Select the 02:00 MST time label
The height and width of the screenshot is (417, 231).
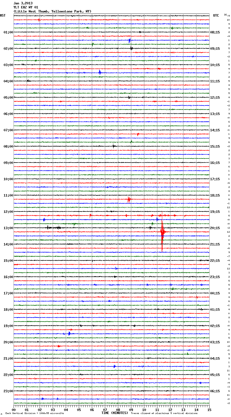click(8, 49)
